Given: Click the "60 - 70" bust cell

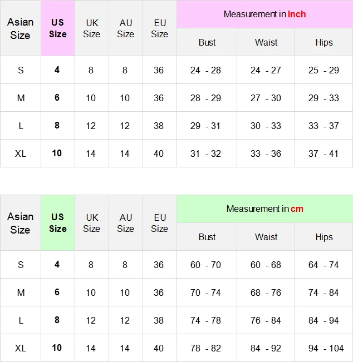Looking at the screenshot, I should click(205, 265).
